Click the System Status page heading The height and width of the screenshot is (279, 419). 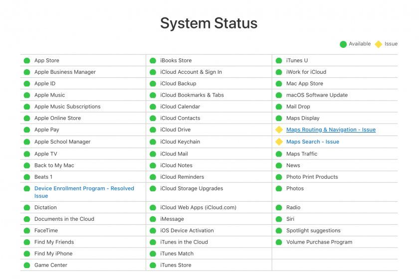pyautogui.click(x=209, y=23)
